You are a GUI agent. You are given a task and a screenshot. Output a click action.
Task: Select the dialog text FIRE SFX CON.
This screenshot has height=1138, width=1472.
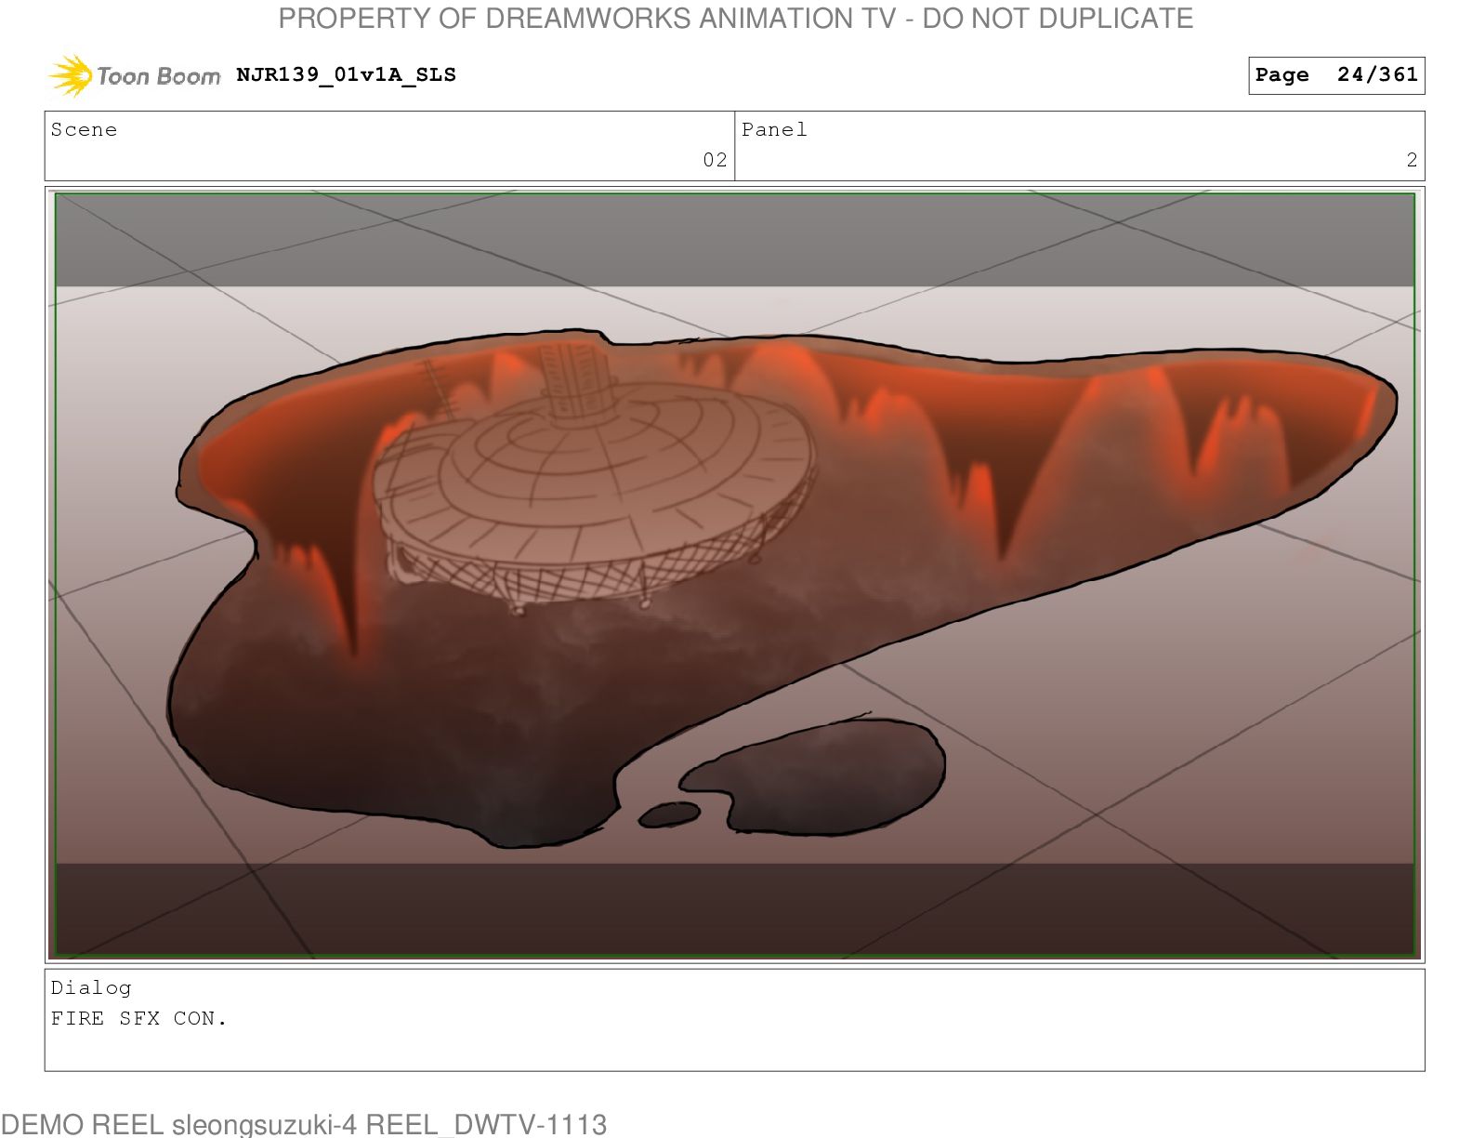point(138,1018)
